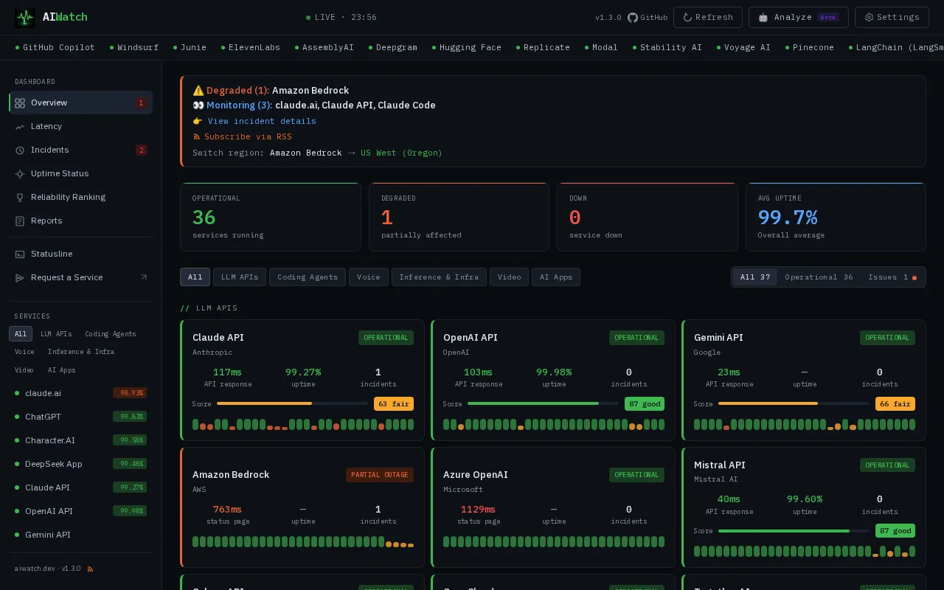
Task: Select ChatGPT in services list
Action: pos(81,417)
